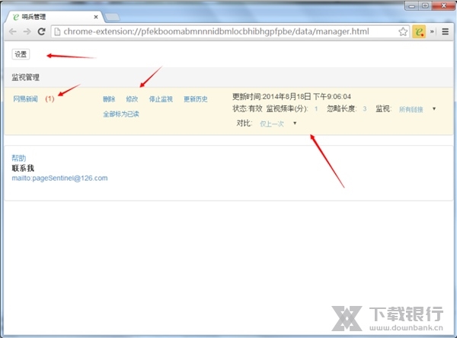This screenshot has width=457, height=338.
Task: Click the browser forward arrow
Action: (x=27, y=32)
